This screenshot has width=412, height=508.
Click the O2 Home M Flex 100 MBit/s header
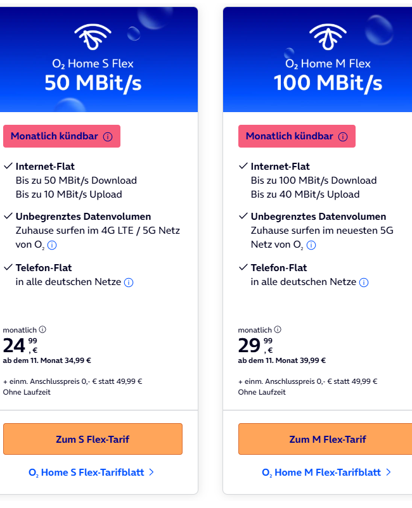pos(328,75)
